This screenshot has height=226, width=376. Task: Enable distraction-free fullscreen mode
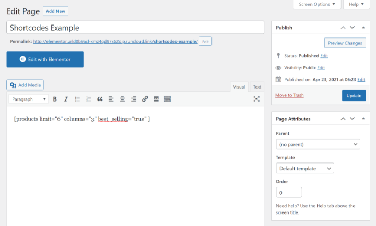(256, 99)
